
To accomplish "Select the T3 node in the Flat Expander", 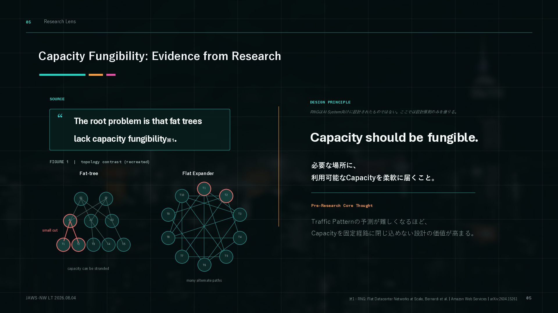I will (x=240, y=215).
